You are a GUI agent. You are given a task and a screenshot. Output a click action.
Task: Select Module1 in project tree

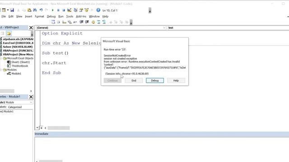16,73
